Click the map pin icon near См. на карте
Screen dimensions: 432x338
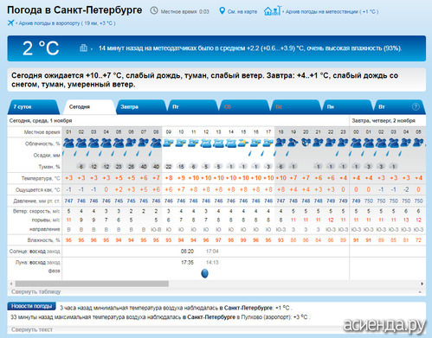(222, 11)
